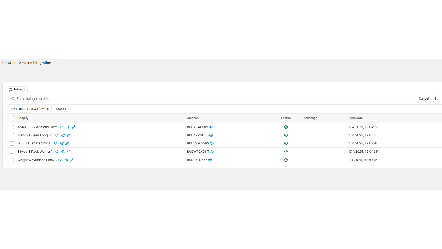Toggle sort order with arrows icon
The height and width of the screenshot is (249, 442).
pyautogui.click(x=436, y=98)
